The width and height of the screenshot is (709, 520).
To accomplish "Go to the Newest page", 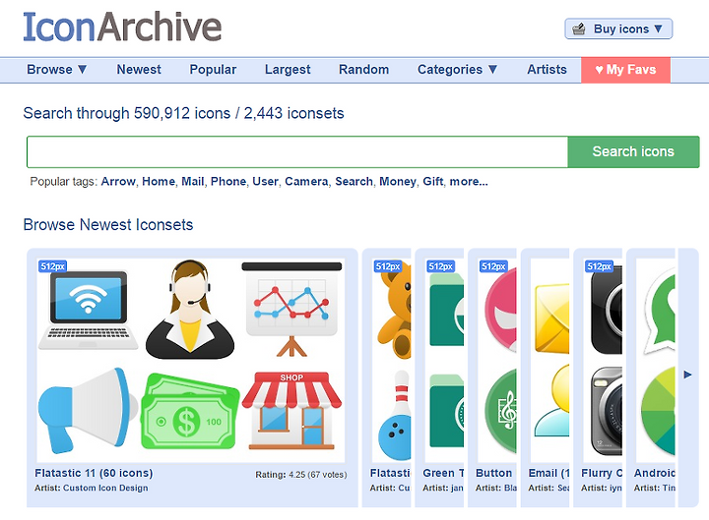I will (x=139, y=70).
